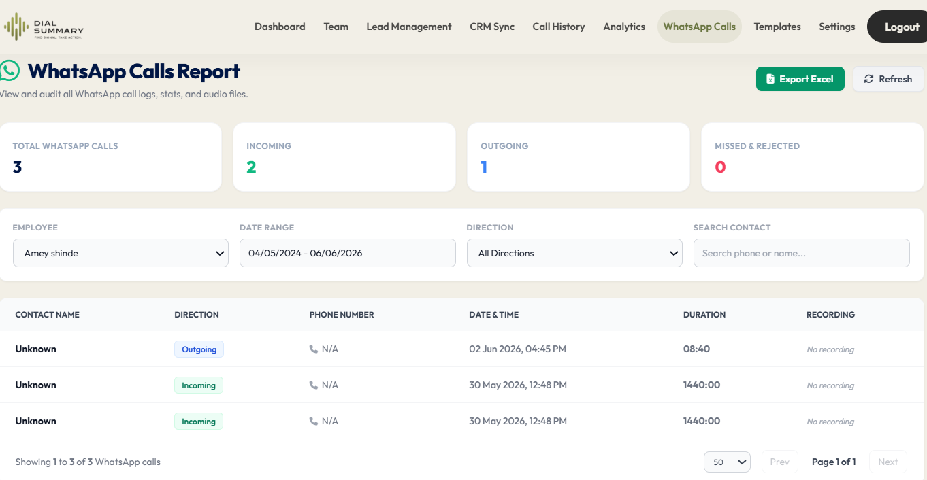Click the Next page button

(888, 462)
